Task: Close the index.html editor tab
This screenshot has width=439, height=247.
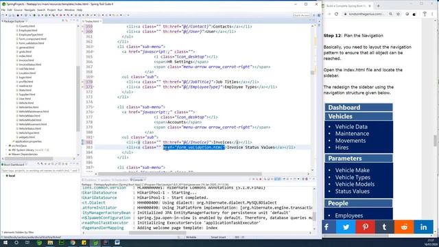Action: click(x=101, y=21)
